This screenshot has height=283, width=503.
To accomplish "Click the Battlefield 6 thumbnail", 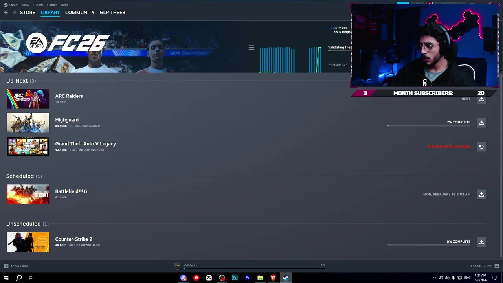I will pyautogui.click(x=28, y=194).
